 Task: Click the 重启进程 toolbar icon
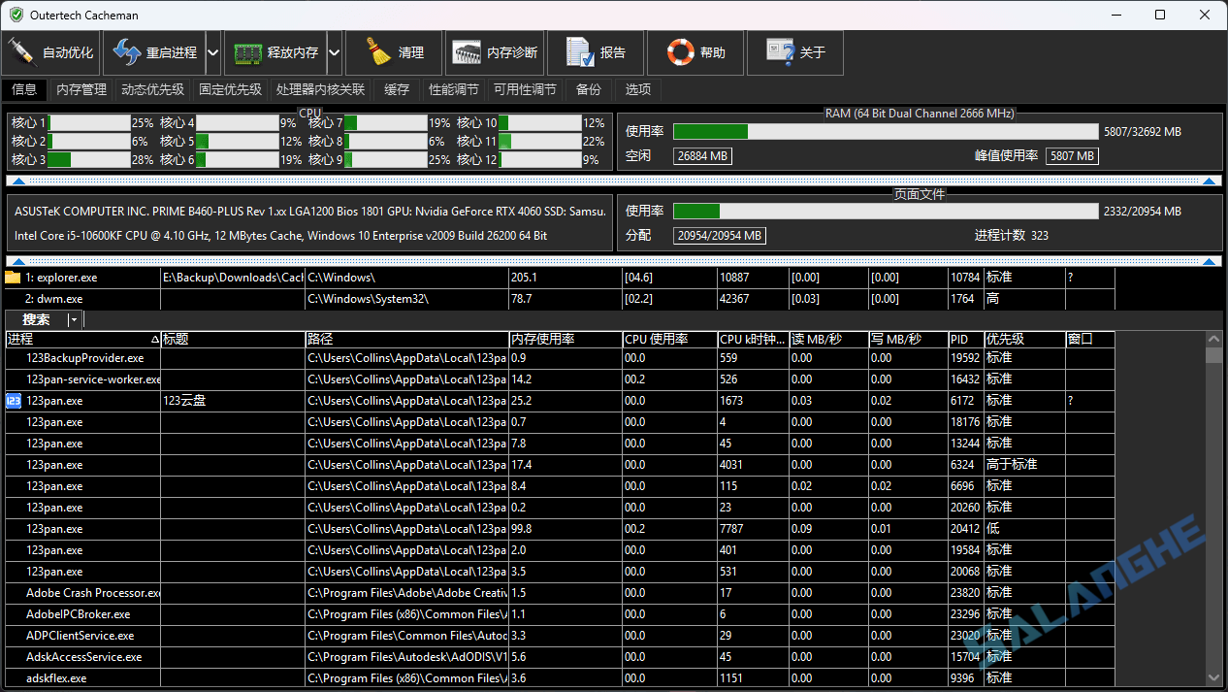pyautogui.click(x=127, y=52)
